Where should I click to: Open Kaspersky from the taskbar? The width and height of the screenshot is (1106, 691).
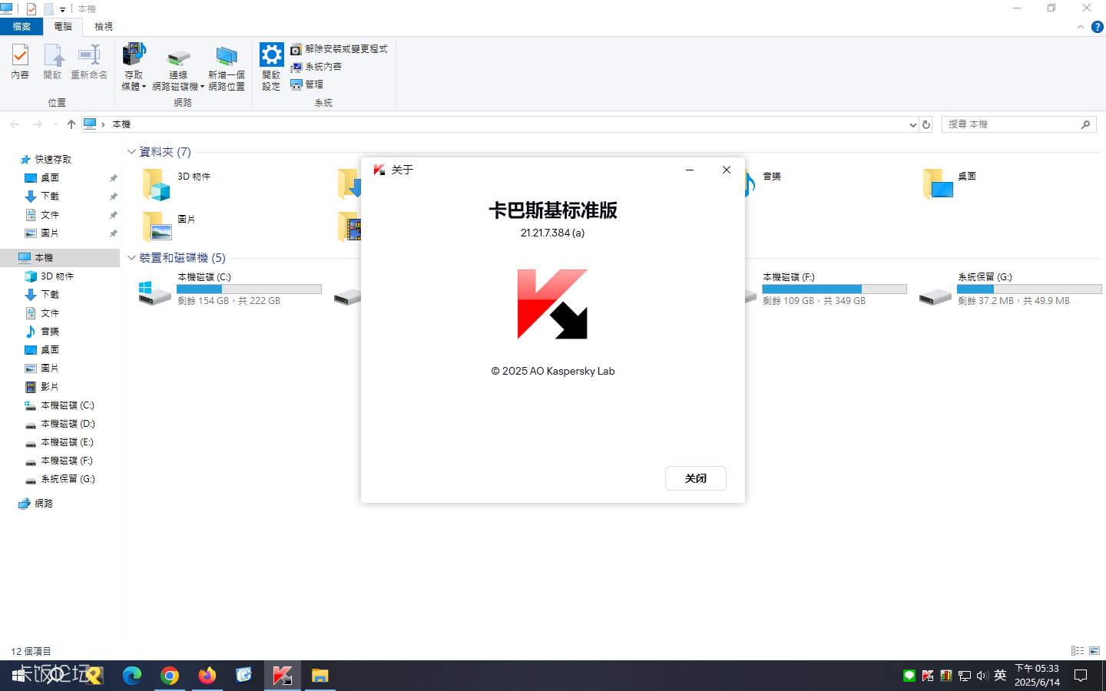[282, 676]
